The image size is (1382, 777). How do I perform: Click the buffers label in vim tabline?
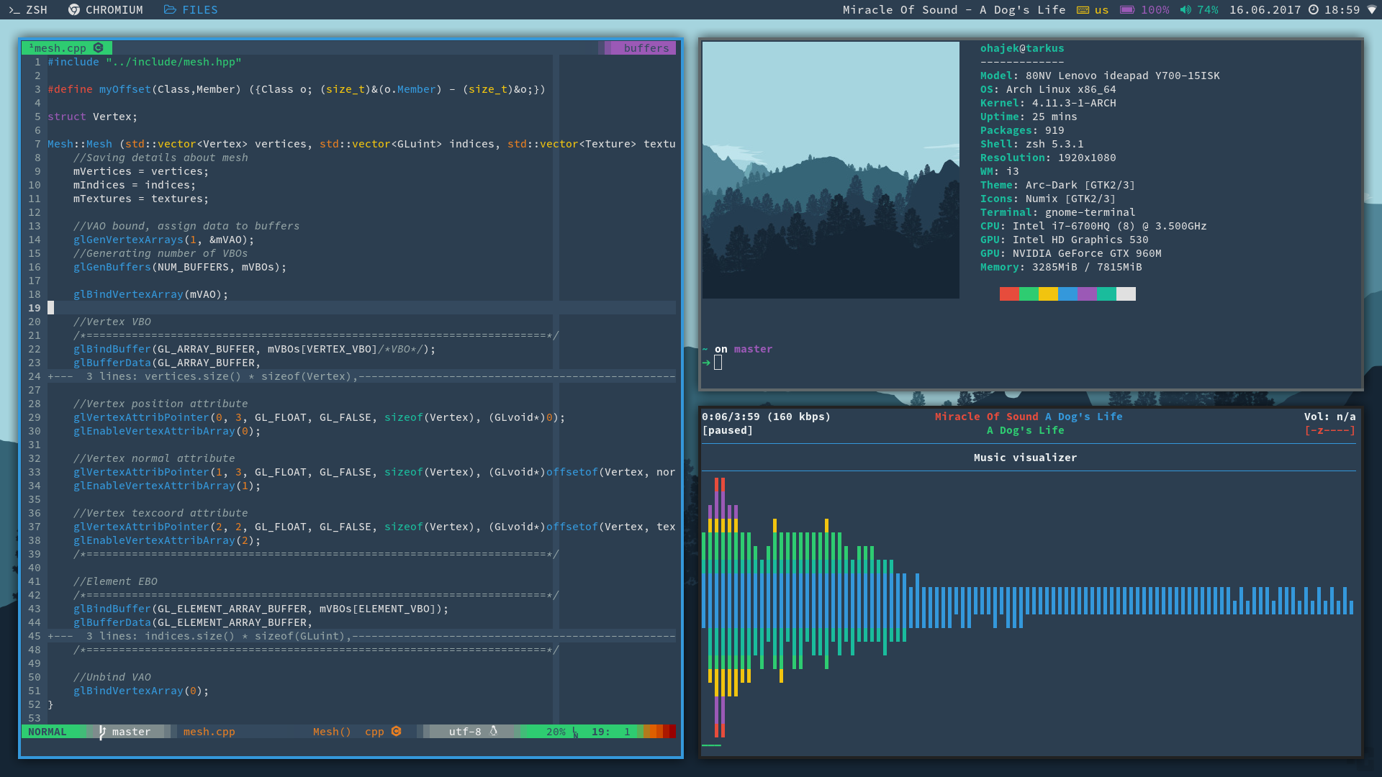646,48
